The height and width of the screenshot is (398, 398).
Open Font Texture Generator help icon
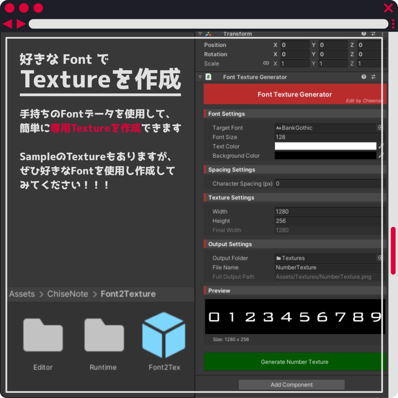pyautogui.click(x=364, y=77)
